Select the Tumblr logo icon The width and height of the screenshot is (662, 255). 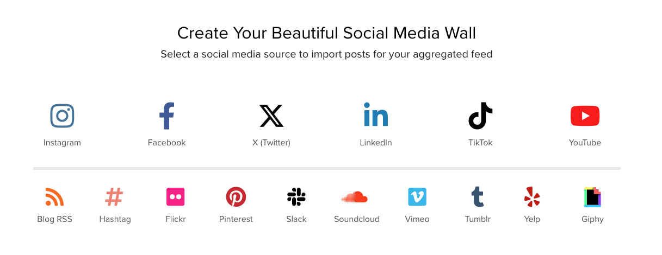click(x=478, y=197)
